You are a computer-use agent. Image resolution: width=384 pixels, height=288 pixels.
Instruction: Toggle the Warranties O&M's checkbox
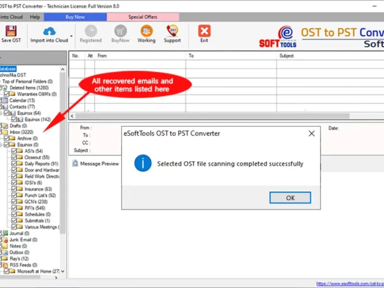pyautogui.click(x=7, y=94)
